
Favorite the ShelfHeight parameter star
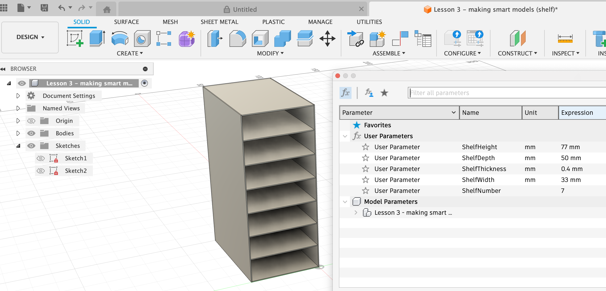(x=366, y=147)
